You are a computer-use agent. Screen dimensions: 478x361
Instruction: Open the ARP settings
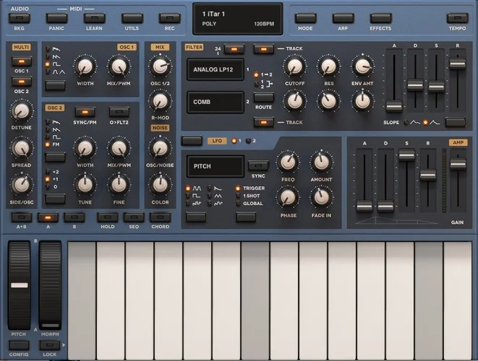click(x=343, y=18)
